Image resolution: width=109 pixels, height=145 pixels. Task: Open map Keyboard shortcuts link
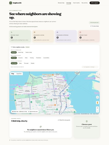pyautogui.click(x=77, y=114)
